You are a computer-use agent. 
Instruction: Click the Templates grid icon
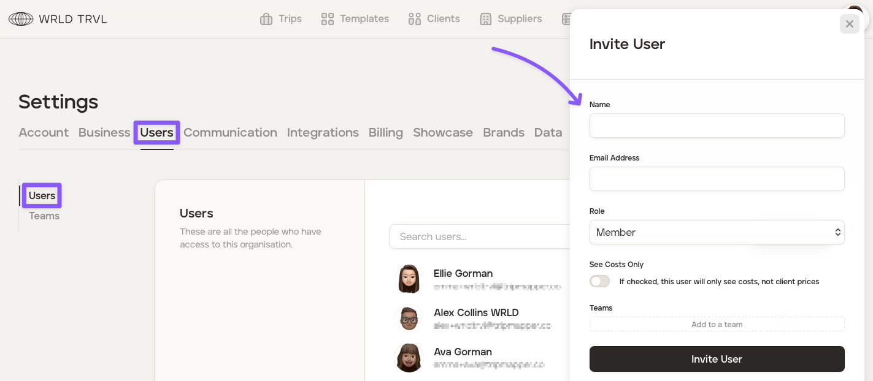[x=328, y=19]
